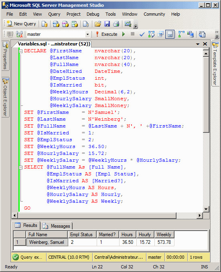Open the Tools menu
Viewport: 221px width, 272px height.
click(x=111, y=14)
